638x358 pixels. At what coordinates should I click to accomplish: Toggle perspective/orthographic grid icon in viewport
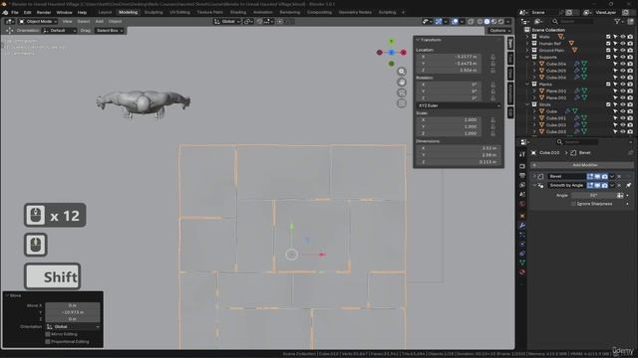(402, 103)
